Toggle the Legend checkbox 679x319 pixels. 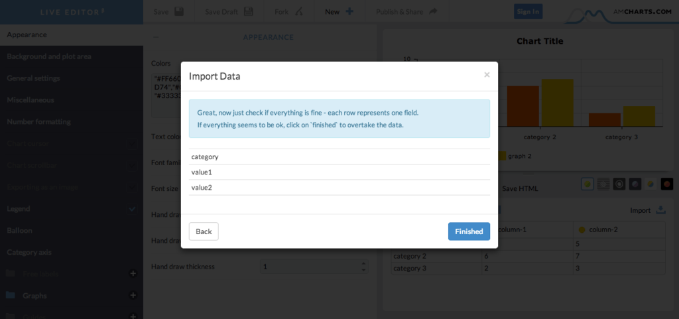tap(132, 209)
